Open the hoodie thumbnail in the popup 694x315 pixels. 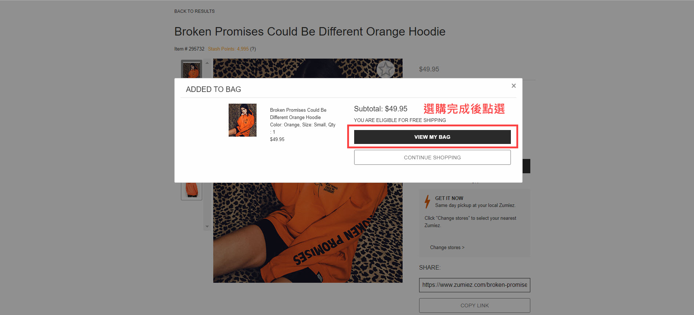pos(243,120)
